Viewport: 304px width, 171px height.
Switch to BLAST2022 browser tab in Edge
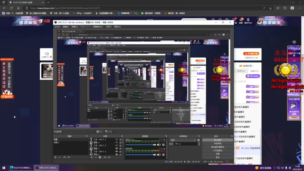tap(26, 3)
